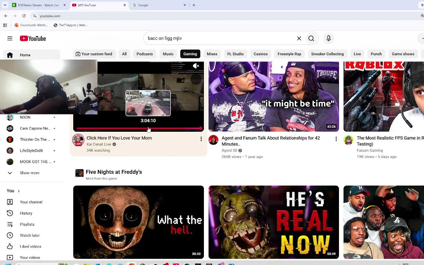
Task: Open Fanum Gaming channel avatar
Action: coord(348,140)
